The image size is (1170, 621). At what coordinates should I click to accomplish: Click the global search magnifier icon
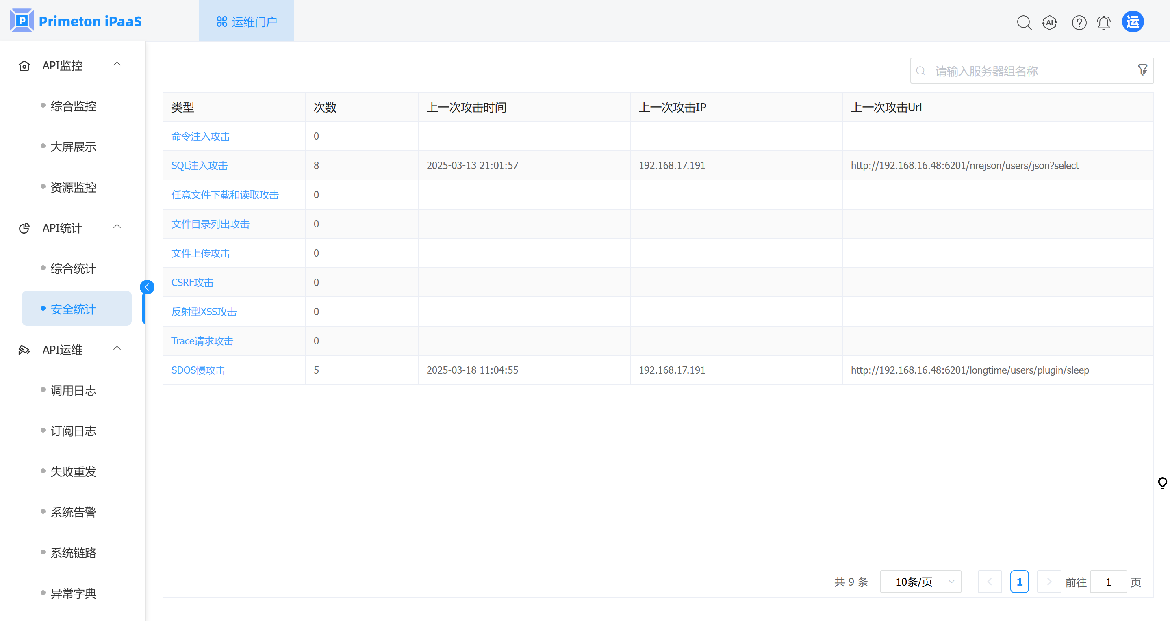pyautogui.click(x=1024, y=22)
